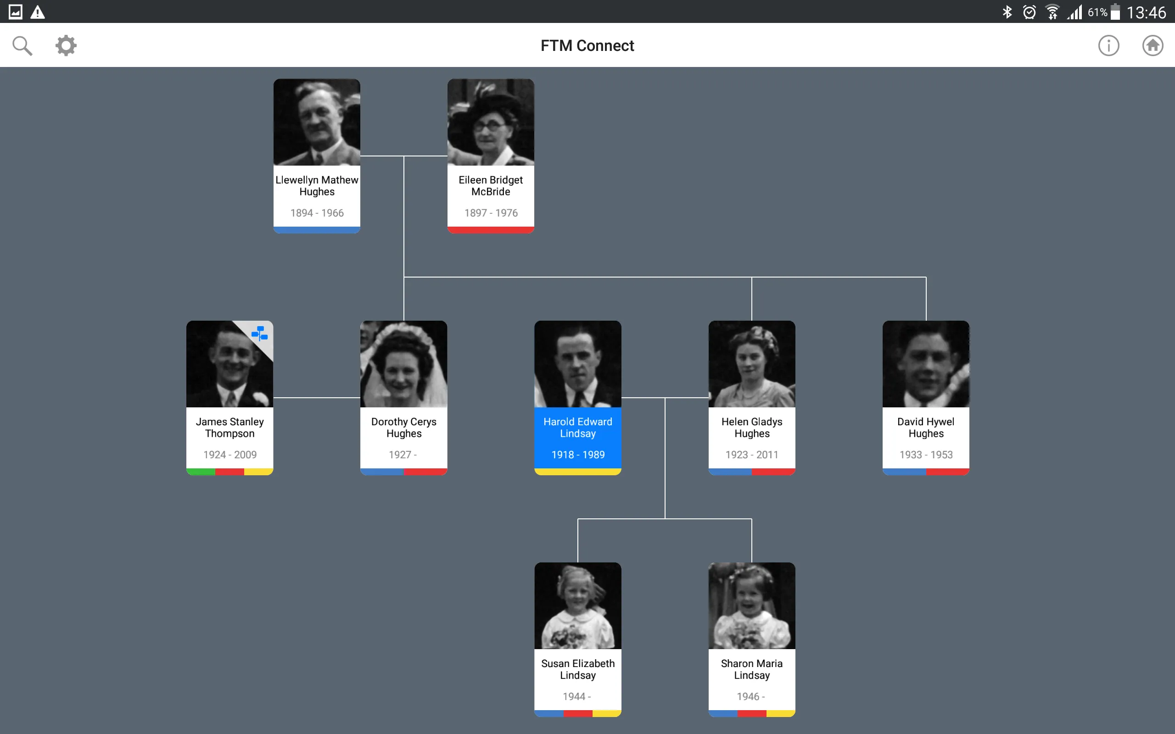Open Susan Elizabeth Lindsay record
This screenshot has height=734, width=1175.
(x=578, y=639)
